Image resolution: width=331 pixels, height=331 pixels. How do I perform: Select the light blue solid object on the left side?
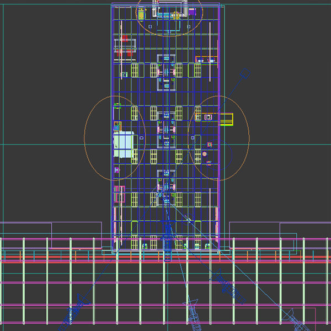click(124, 145)
